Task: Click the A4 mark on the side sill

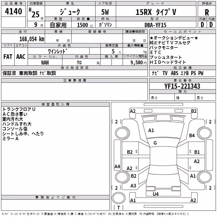Action: [x=117, y=166]
